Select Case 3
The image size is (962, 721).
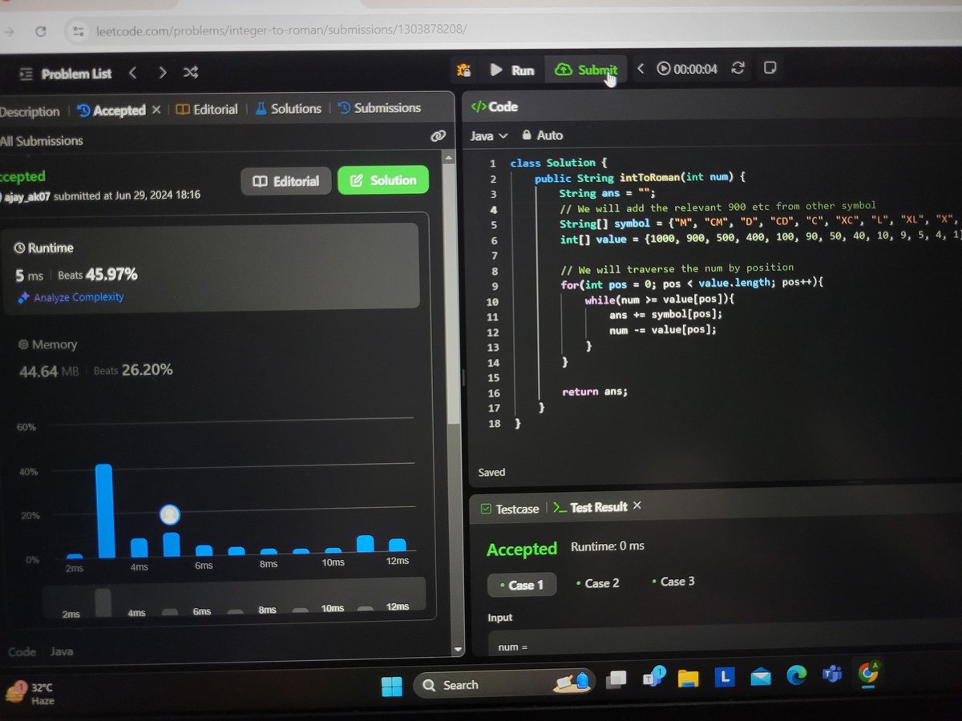point(673,581)
